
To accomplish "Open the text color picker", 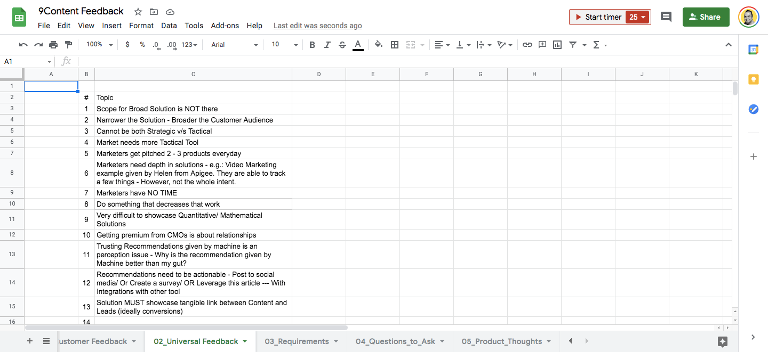I will coord(358,45).
